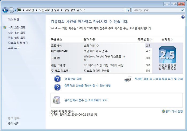The height and width of the screenshot is (131, 187).
Task: Click the printer icon
Action: (x=128, y=79)
